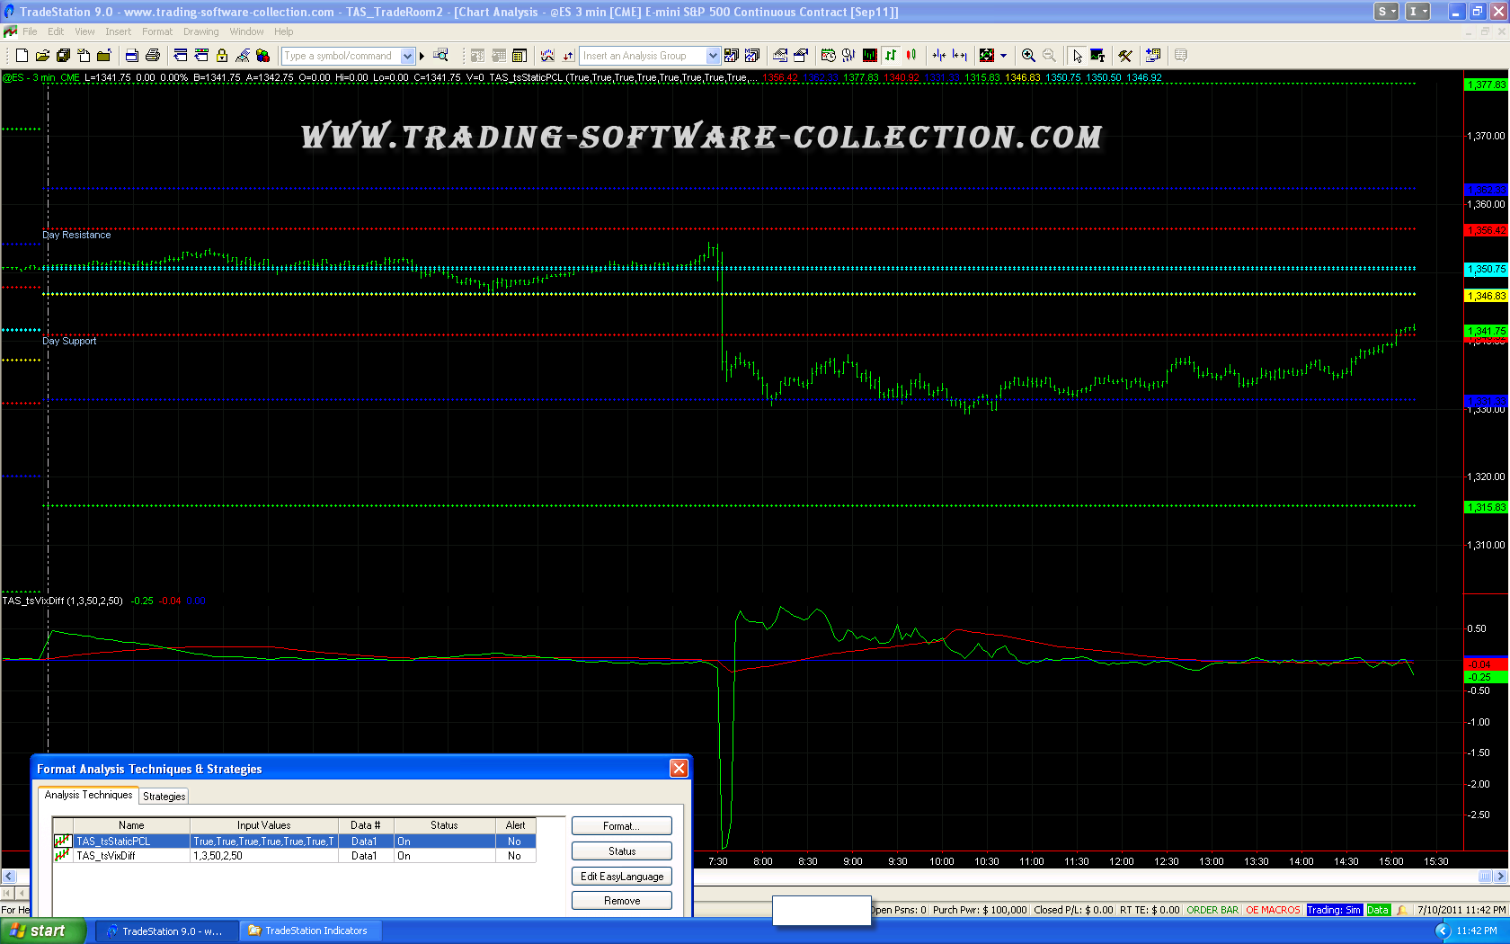Switch to the Strategies tab
Screen dimensions: 1510x944
(x=164, y=797)
